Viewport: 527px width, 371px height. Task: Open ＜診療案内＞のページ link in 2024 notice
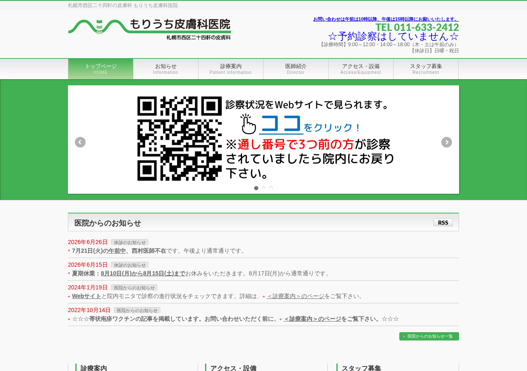click(295, 296)
